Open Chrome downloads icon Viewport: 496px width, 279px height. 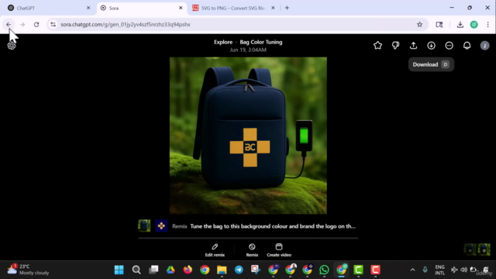point(460,24)
